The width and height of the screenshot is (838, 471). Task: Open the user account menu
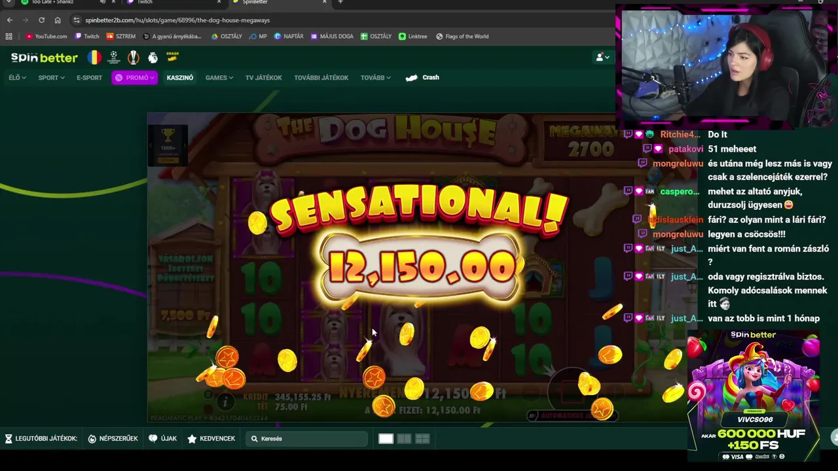click(602, 58)
